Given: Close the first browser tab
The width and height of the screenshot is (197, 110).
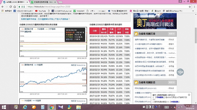Looking at the screenshot, I should (x=27, y=2).
